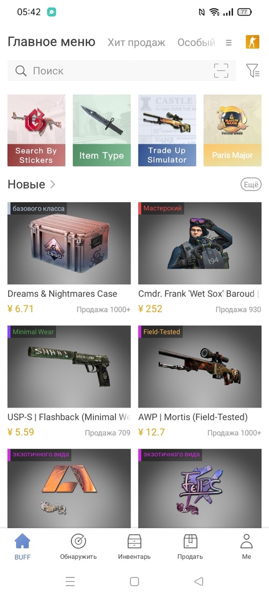Open Trade Up Simulator tile
Image resolution: width=269 pixels, height=598 pixels.
pos(167,131)
